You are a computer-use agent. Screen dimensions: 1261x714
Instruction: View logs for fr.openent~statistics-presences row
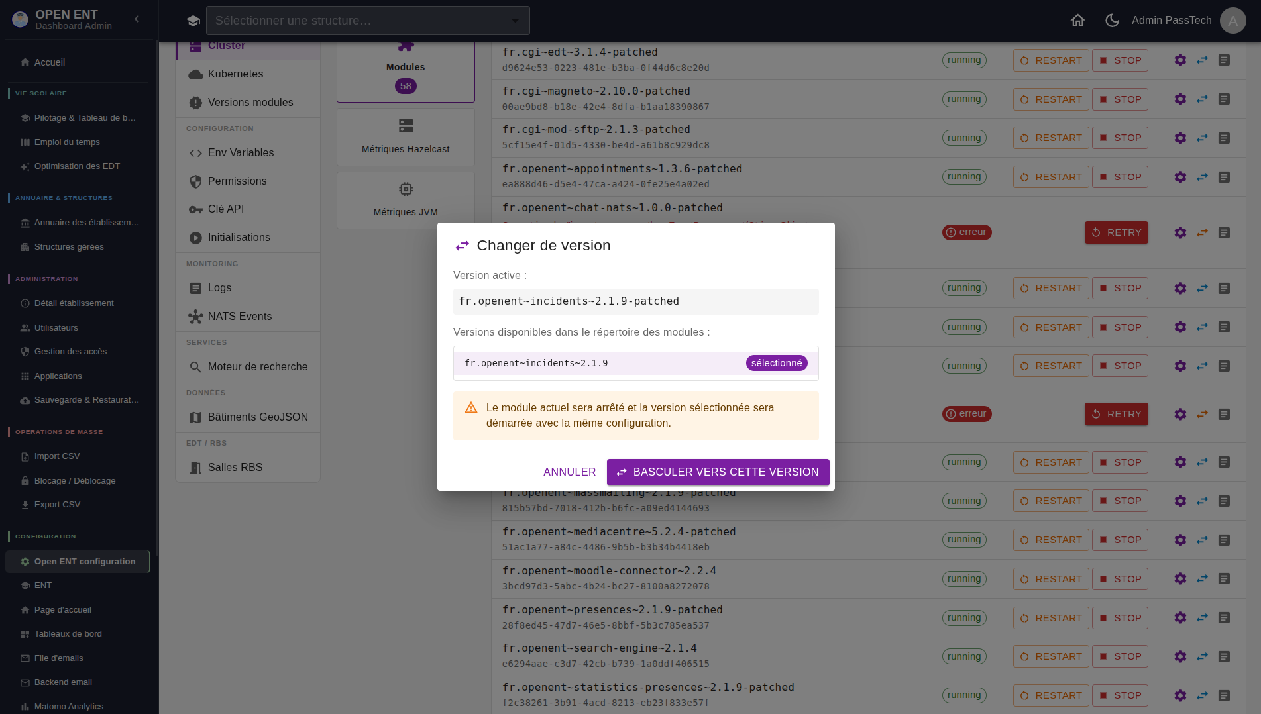coord(1224,695)
